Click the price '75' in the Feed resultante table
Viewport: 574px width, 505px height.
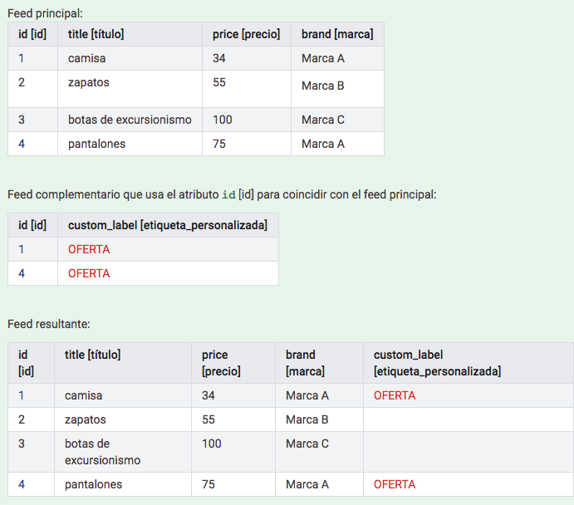point(209,484)
